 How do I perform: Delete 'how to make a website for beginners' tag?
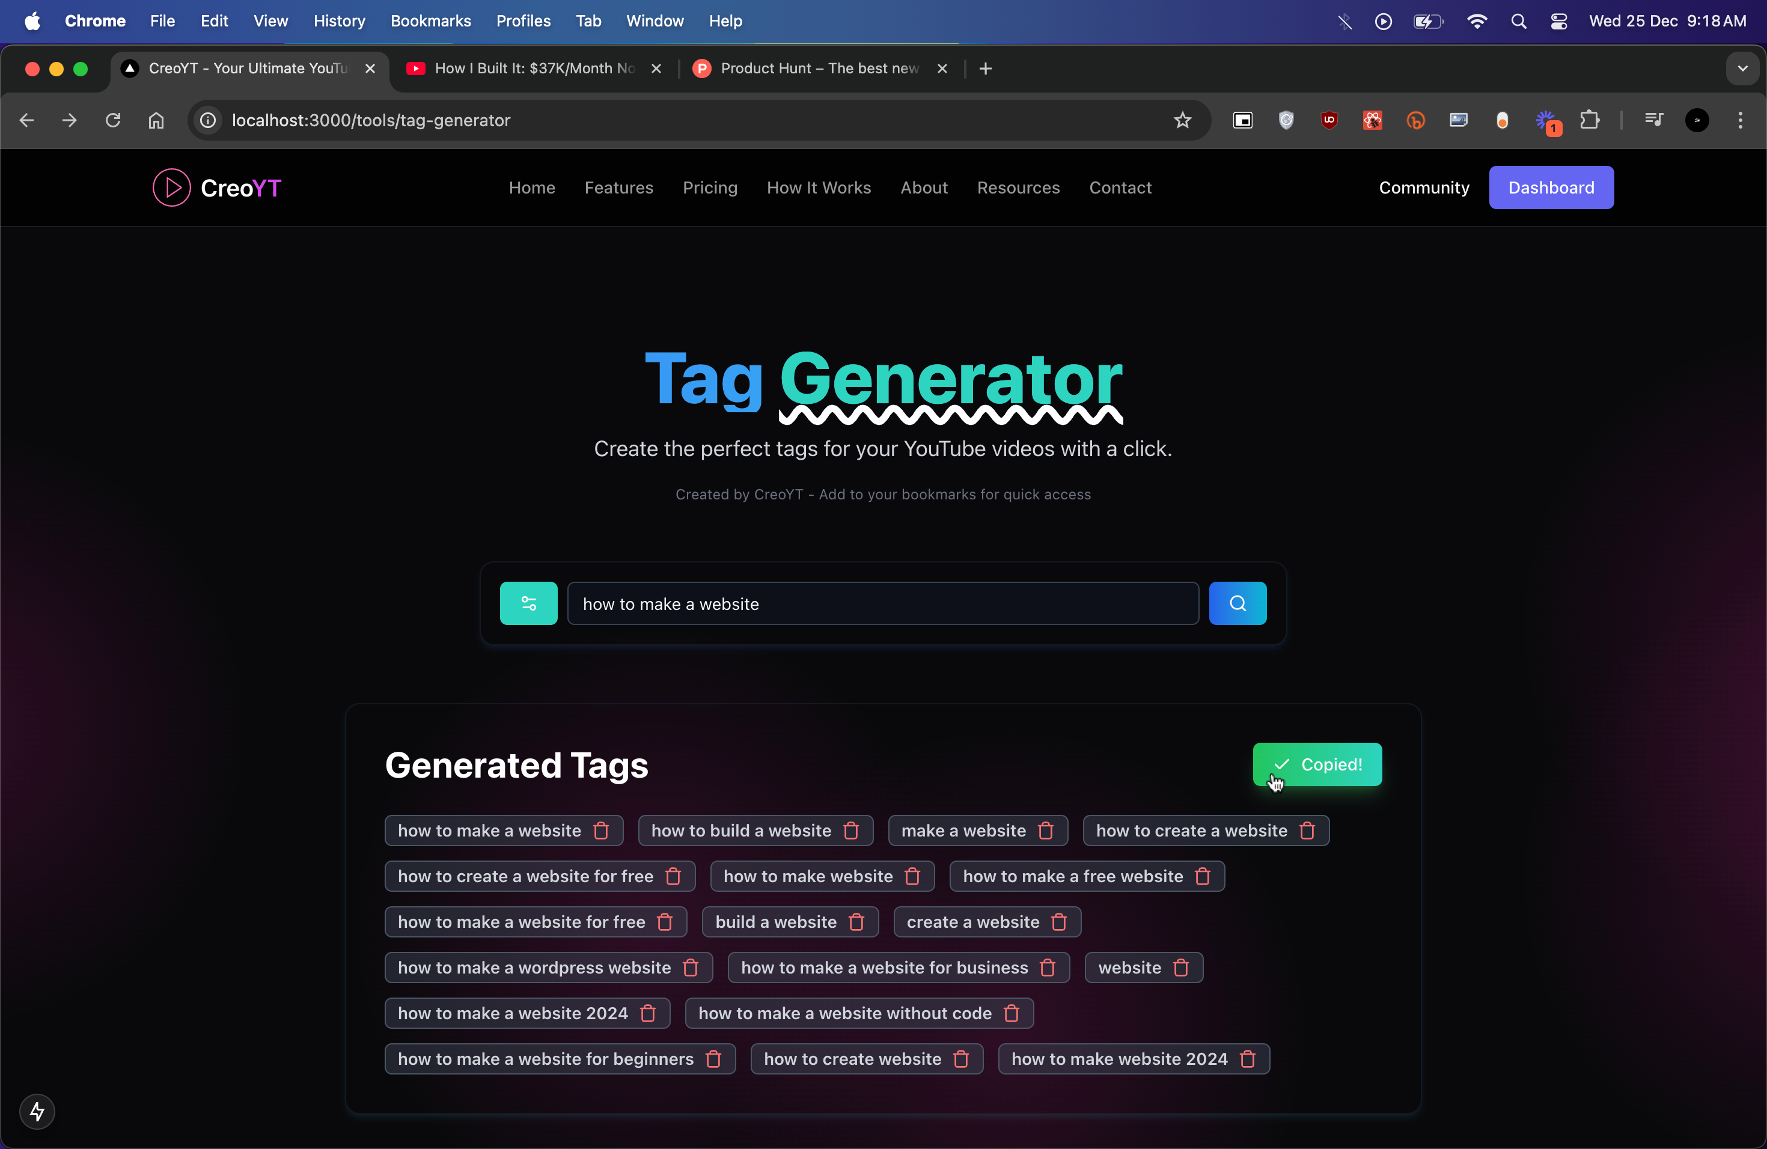click(713, 1059)
